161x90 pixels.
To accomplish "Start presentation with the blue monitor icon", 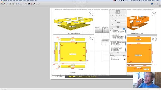I will 152,4.
